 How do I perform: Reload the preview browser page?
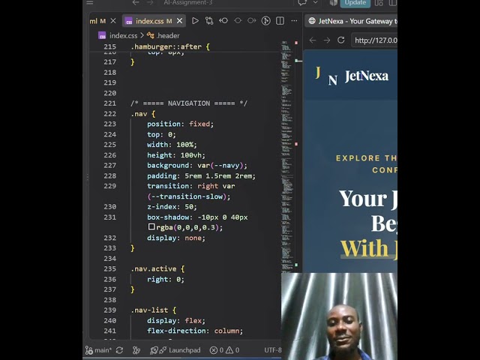click(x=341, y=40)
